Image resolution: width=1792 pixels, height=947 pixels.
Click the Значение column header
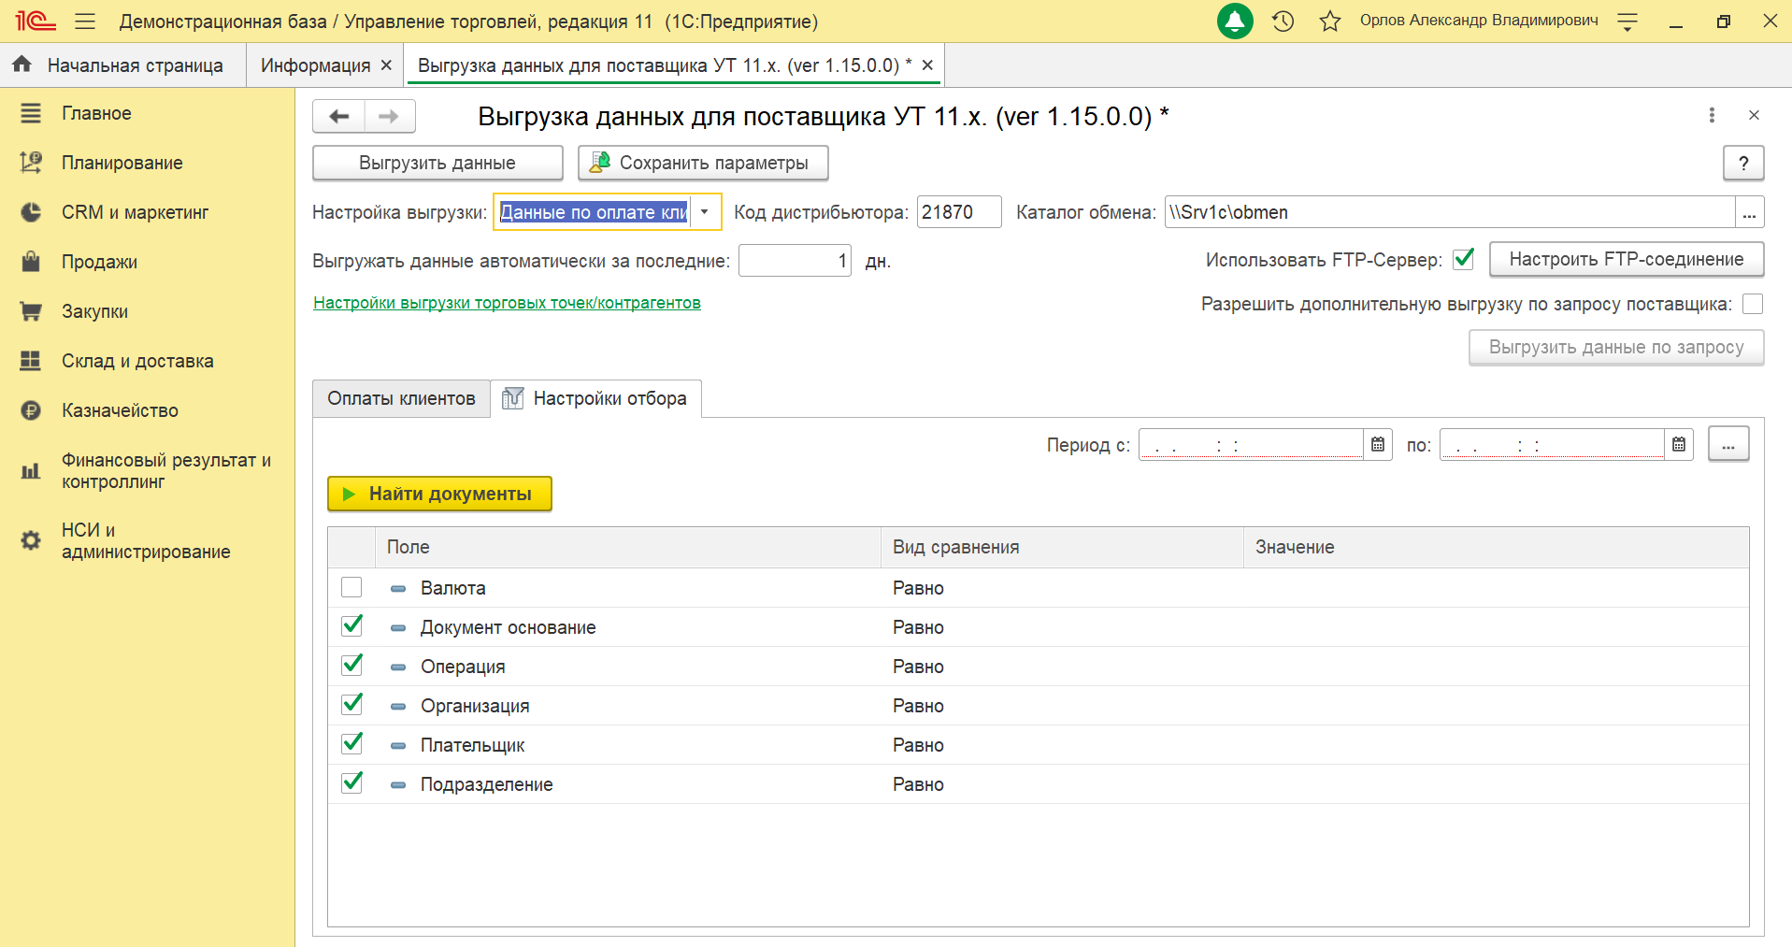pyautogui.click(x=1496, y=547)
